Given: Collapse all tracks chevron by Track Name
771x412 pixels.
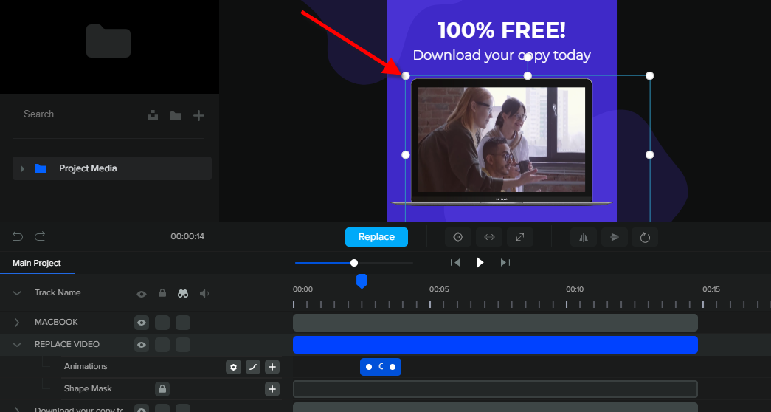Looking at the screenshot, I should (17, 293).
